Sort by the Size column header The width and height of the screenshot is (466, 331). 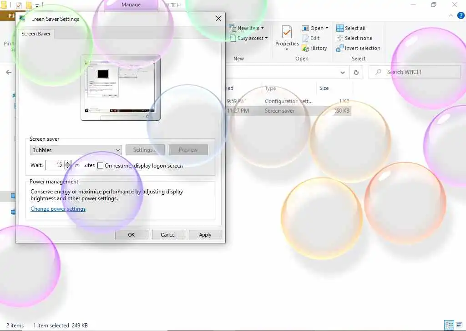[334, 88]
